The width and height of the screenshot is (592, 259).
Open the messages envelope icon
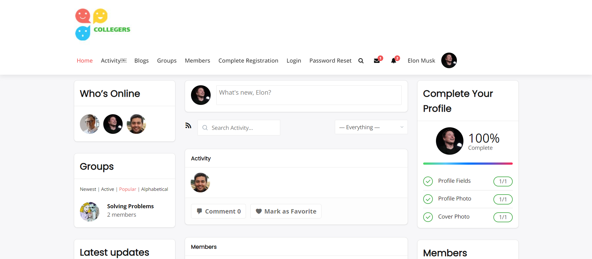377,61
